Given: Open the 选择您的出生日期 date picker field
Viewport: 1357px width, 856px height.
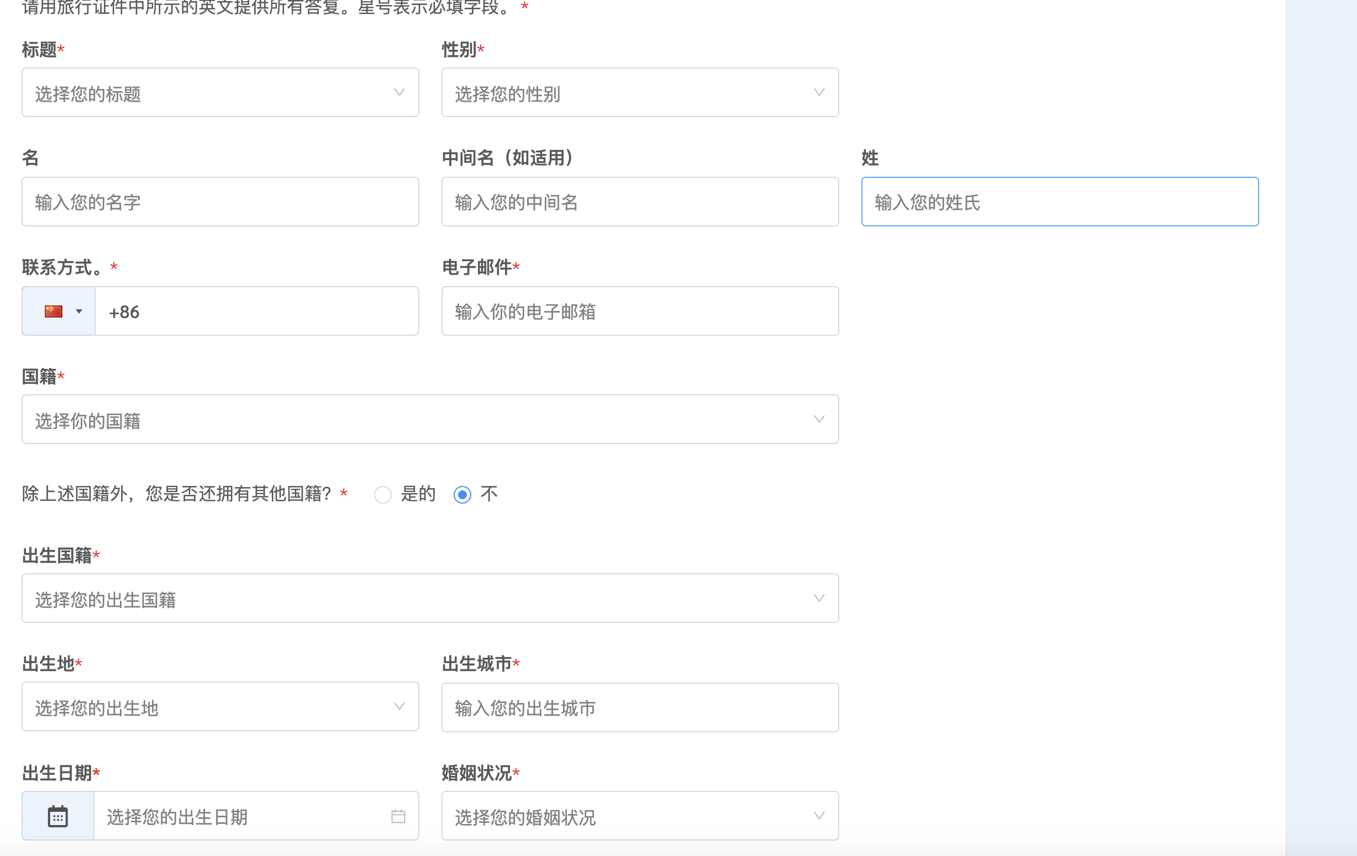Looking at the screenshot, I should tap(243, 816).
